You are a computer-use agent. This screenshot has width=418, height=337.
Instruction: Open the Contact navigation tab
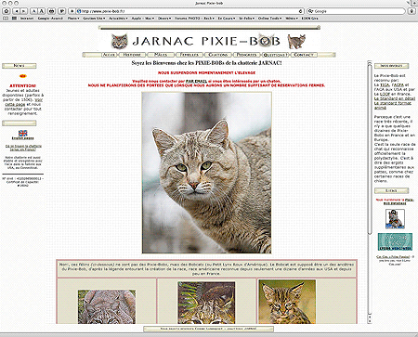click(304, 55)
